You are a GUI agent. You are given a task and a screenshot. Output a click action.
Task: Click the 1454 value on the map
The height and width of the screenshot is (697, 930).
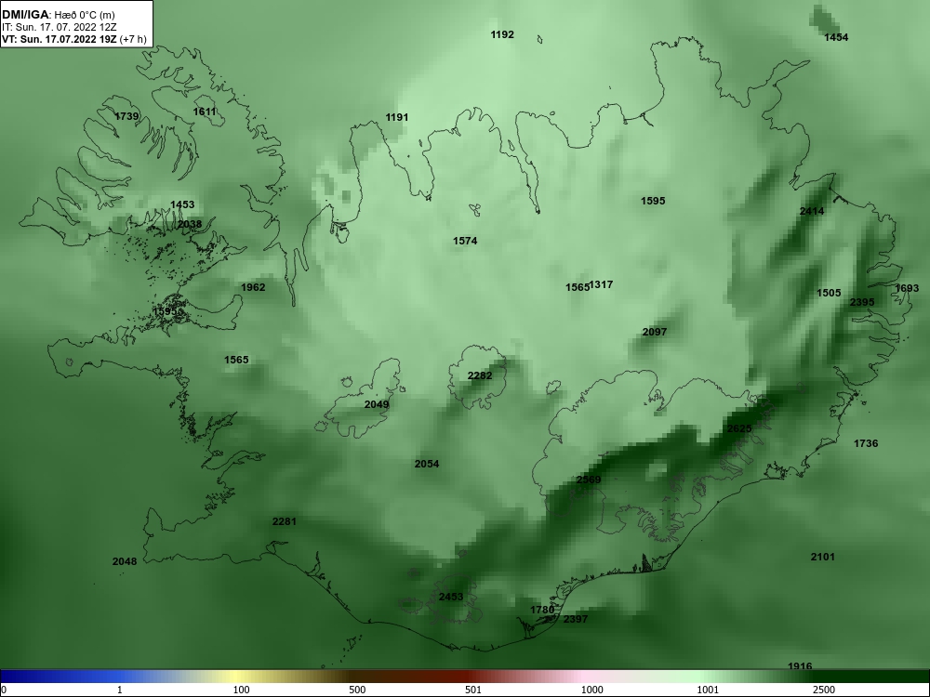836,37
